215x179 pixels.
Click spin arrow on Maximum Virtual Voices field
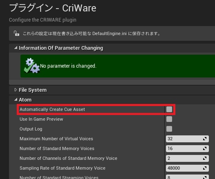click(x=205, y=139)
